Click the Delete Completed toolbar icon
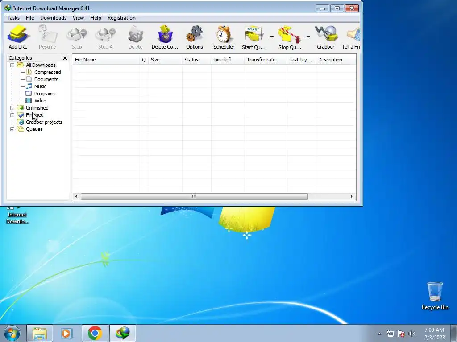Image resolution: width=457 pixels, height=342 pixels. (x=165, y=37)
